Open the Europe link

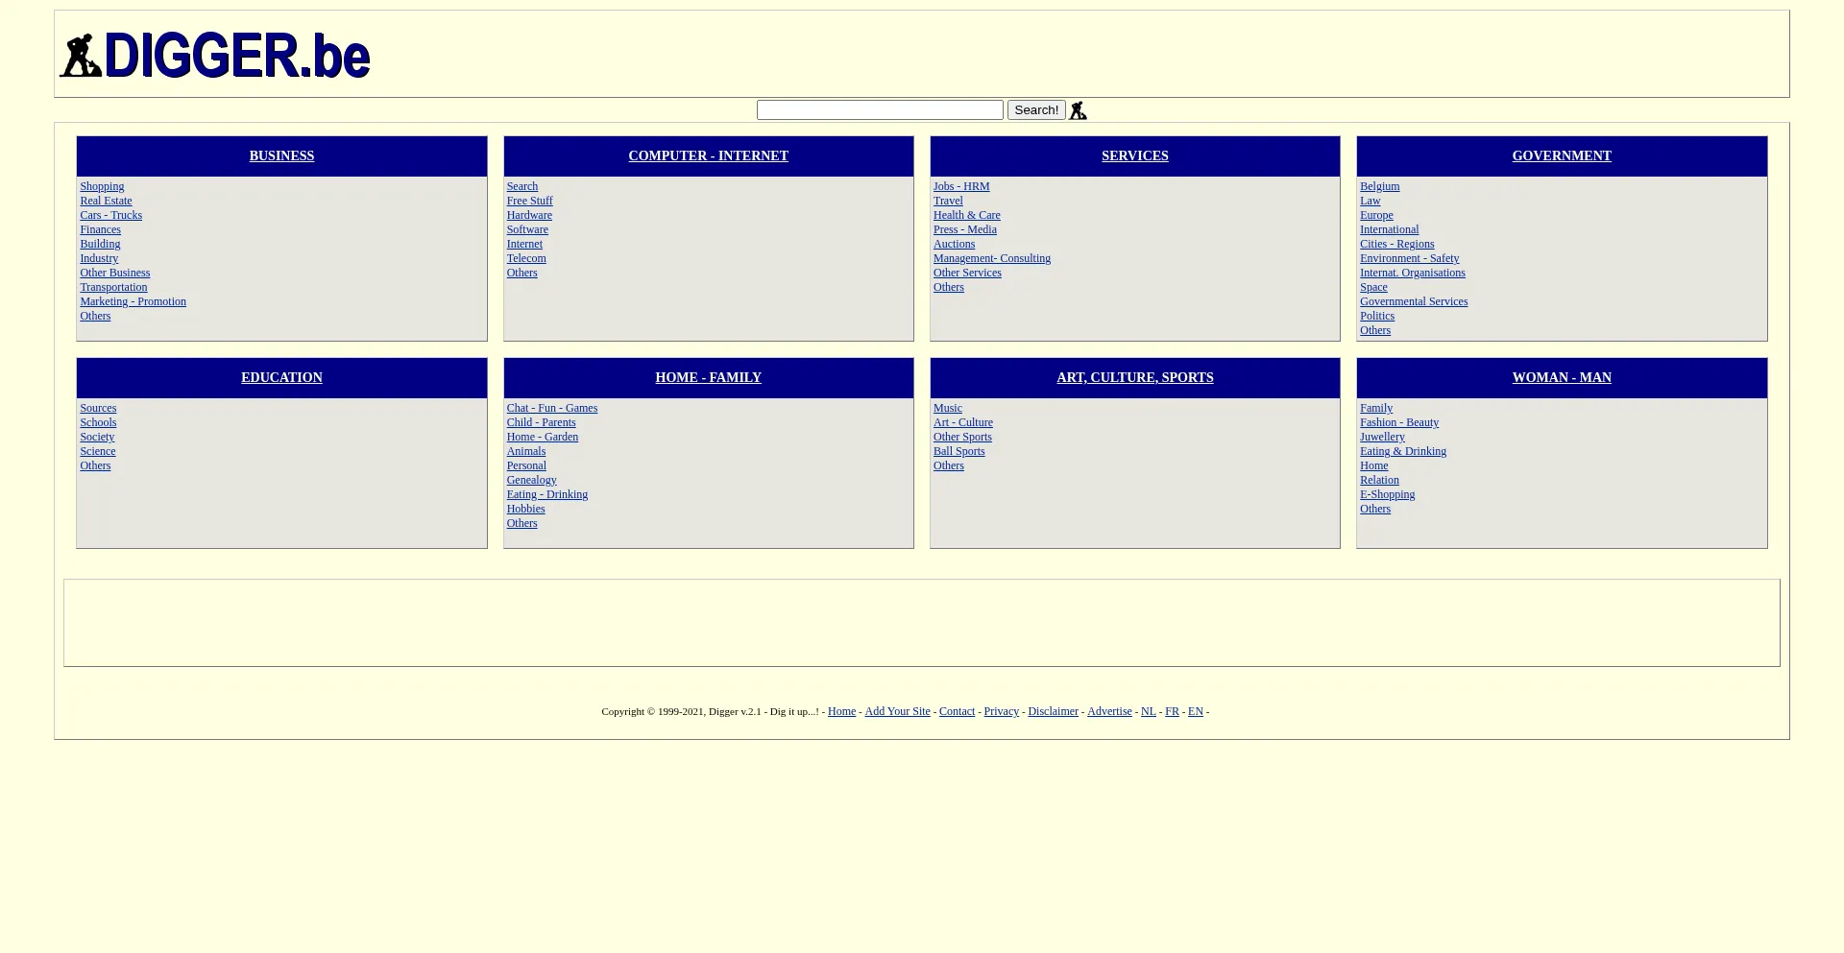(1376, 215)
